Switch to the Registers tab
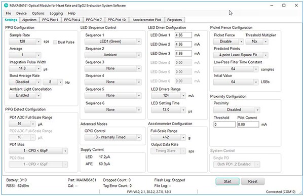This screenshot has height=196, width=304. click(174, 20)
